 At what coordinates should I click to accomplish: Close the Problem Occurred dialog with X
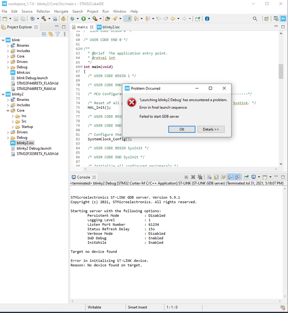[x=224, y=88]
